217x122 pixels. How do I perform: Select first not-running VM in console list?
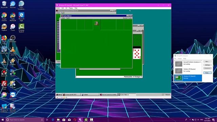tap(188, 64)
